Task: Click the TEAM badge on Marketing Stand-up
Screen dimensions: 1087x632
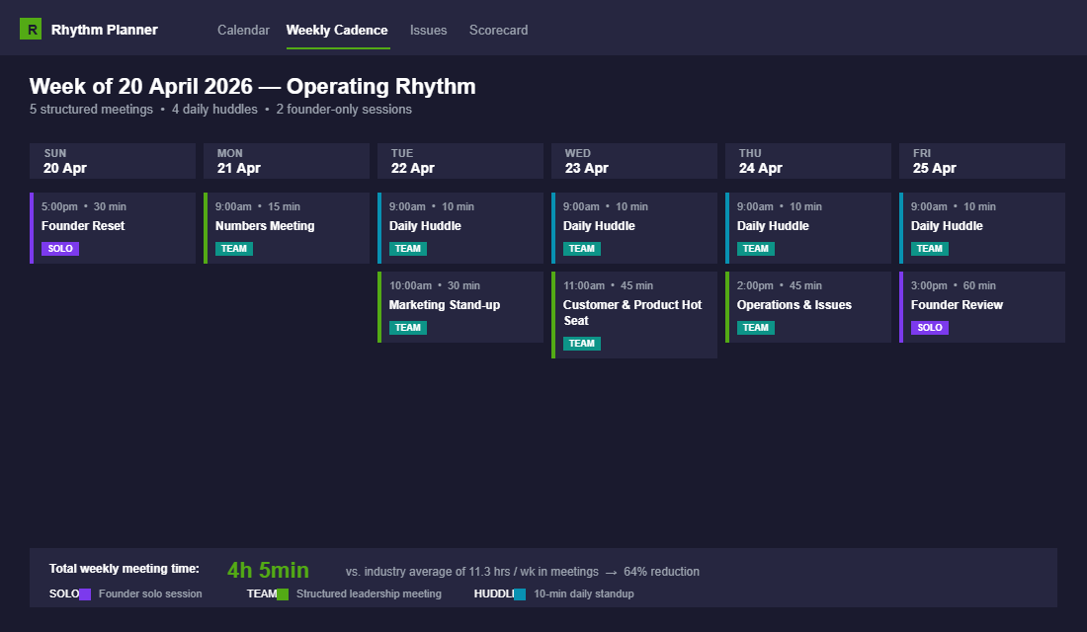Action: click(407, 327)
